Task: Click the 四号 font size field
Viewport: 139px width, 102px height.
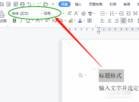Action: point(53,14)
